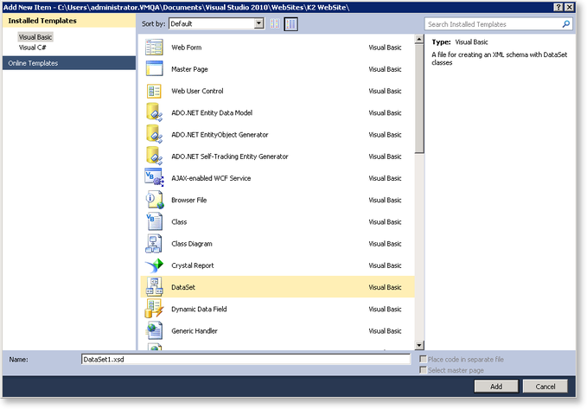The height and width of the screenshot is (409, 587).
Task: Click the Dynamic Data Field icon
Action: (154, 309)
